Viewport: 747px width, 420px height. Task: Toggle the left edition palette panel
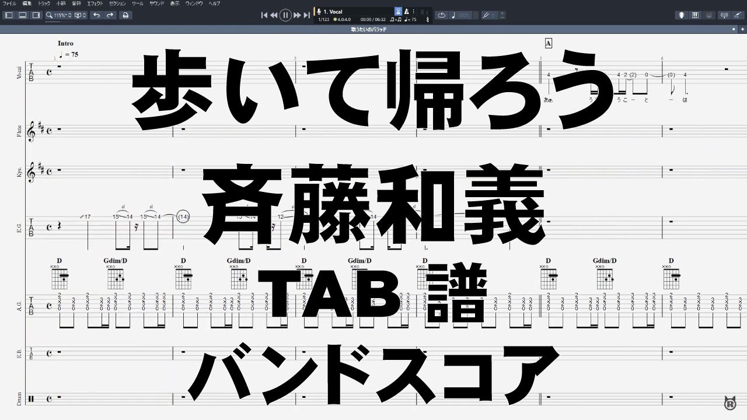point(9,15)
